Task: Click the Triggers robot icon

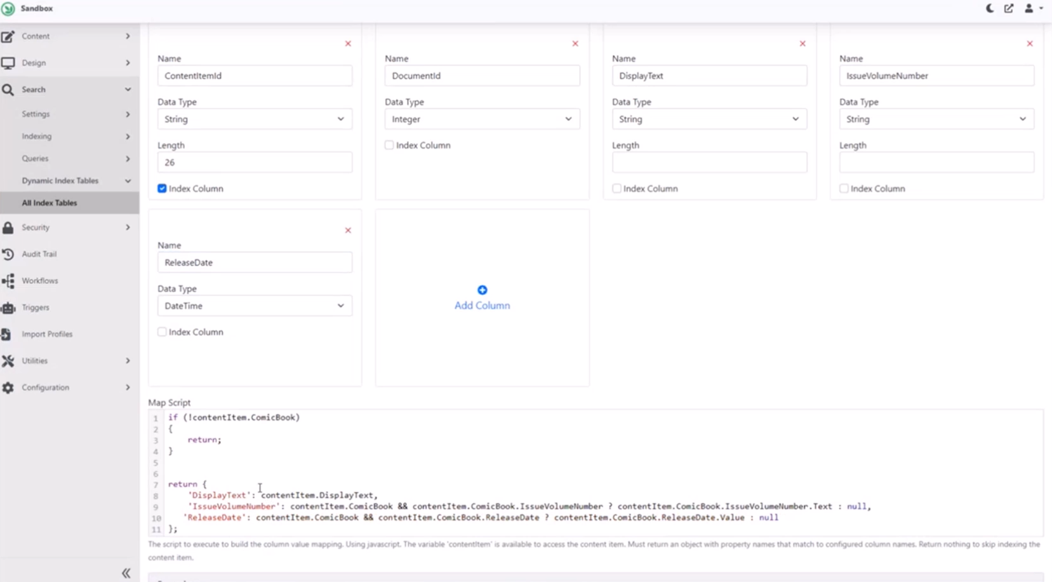Action: (x=8, y=308)
